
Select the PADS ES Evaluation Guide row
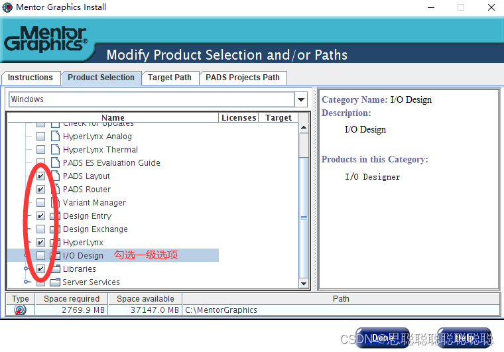point(111,163)
